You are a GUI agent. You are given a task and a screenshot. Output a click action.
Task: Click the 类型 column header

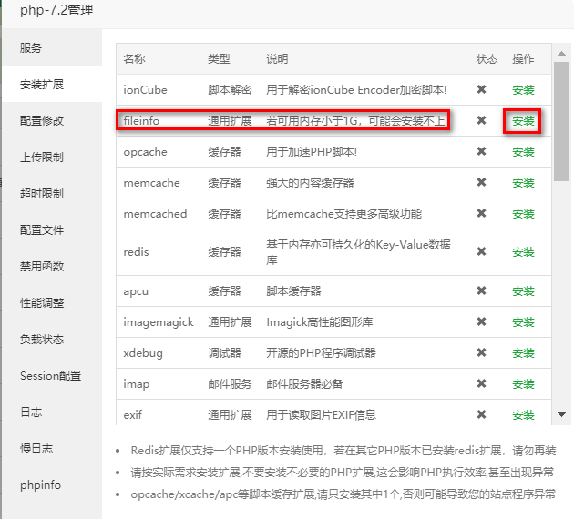219,58
